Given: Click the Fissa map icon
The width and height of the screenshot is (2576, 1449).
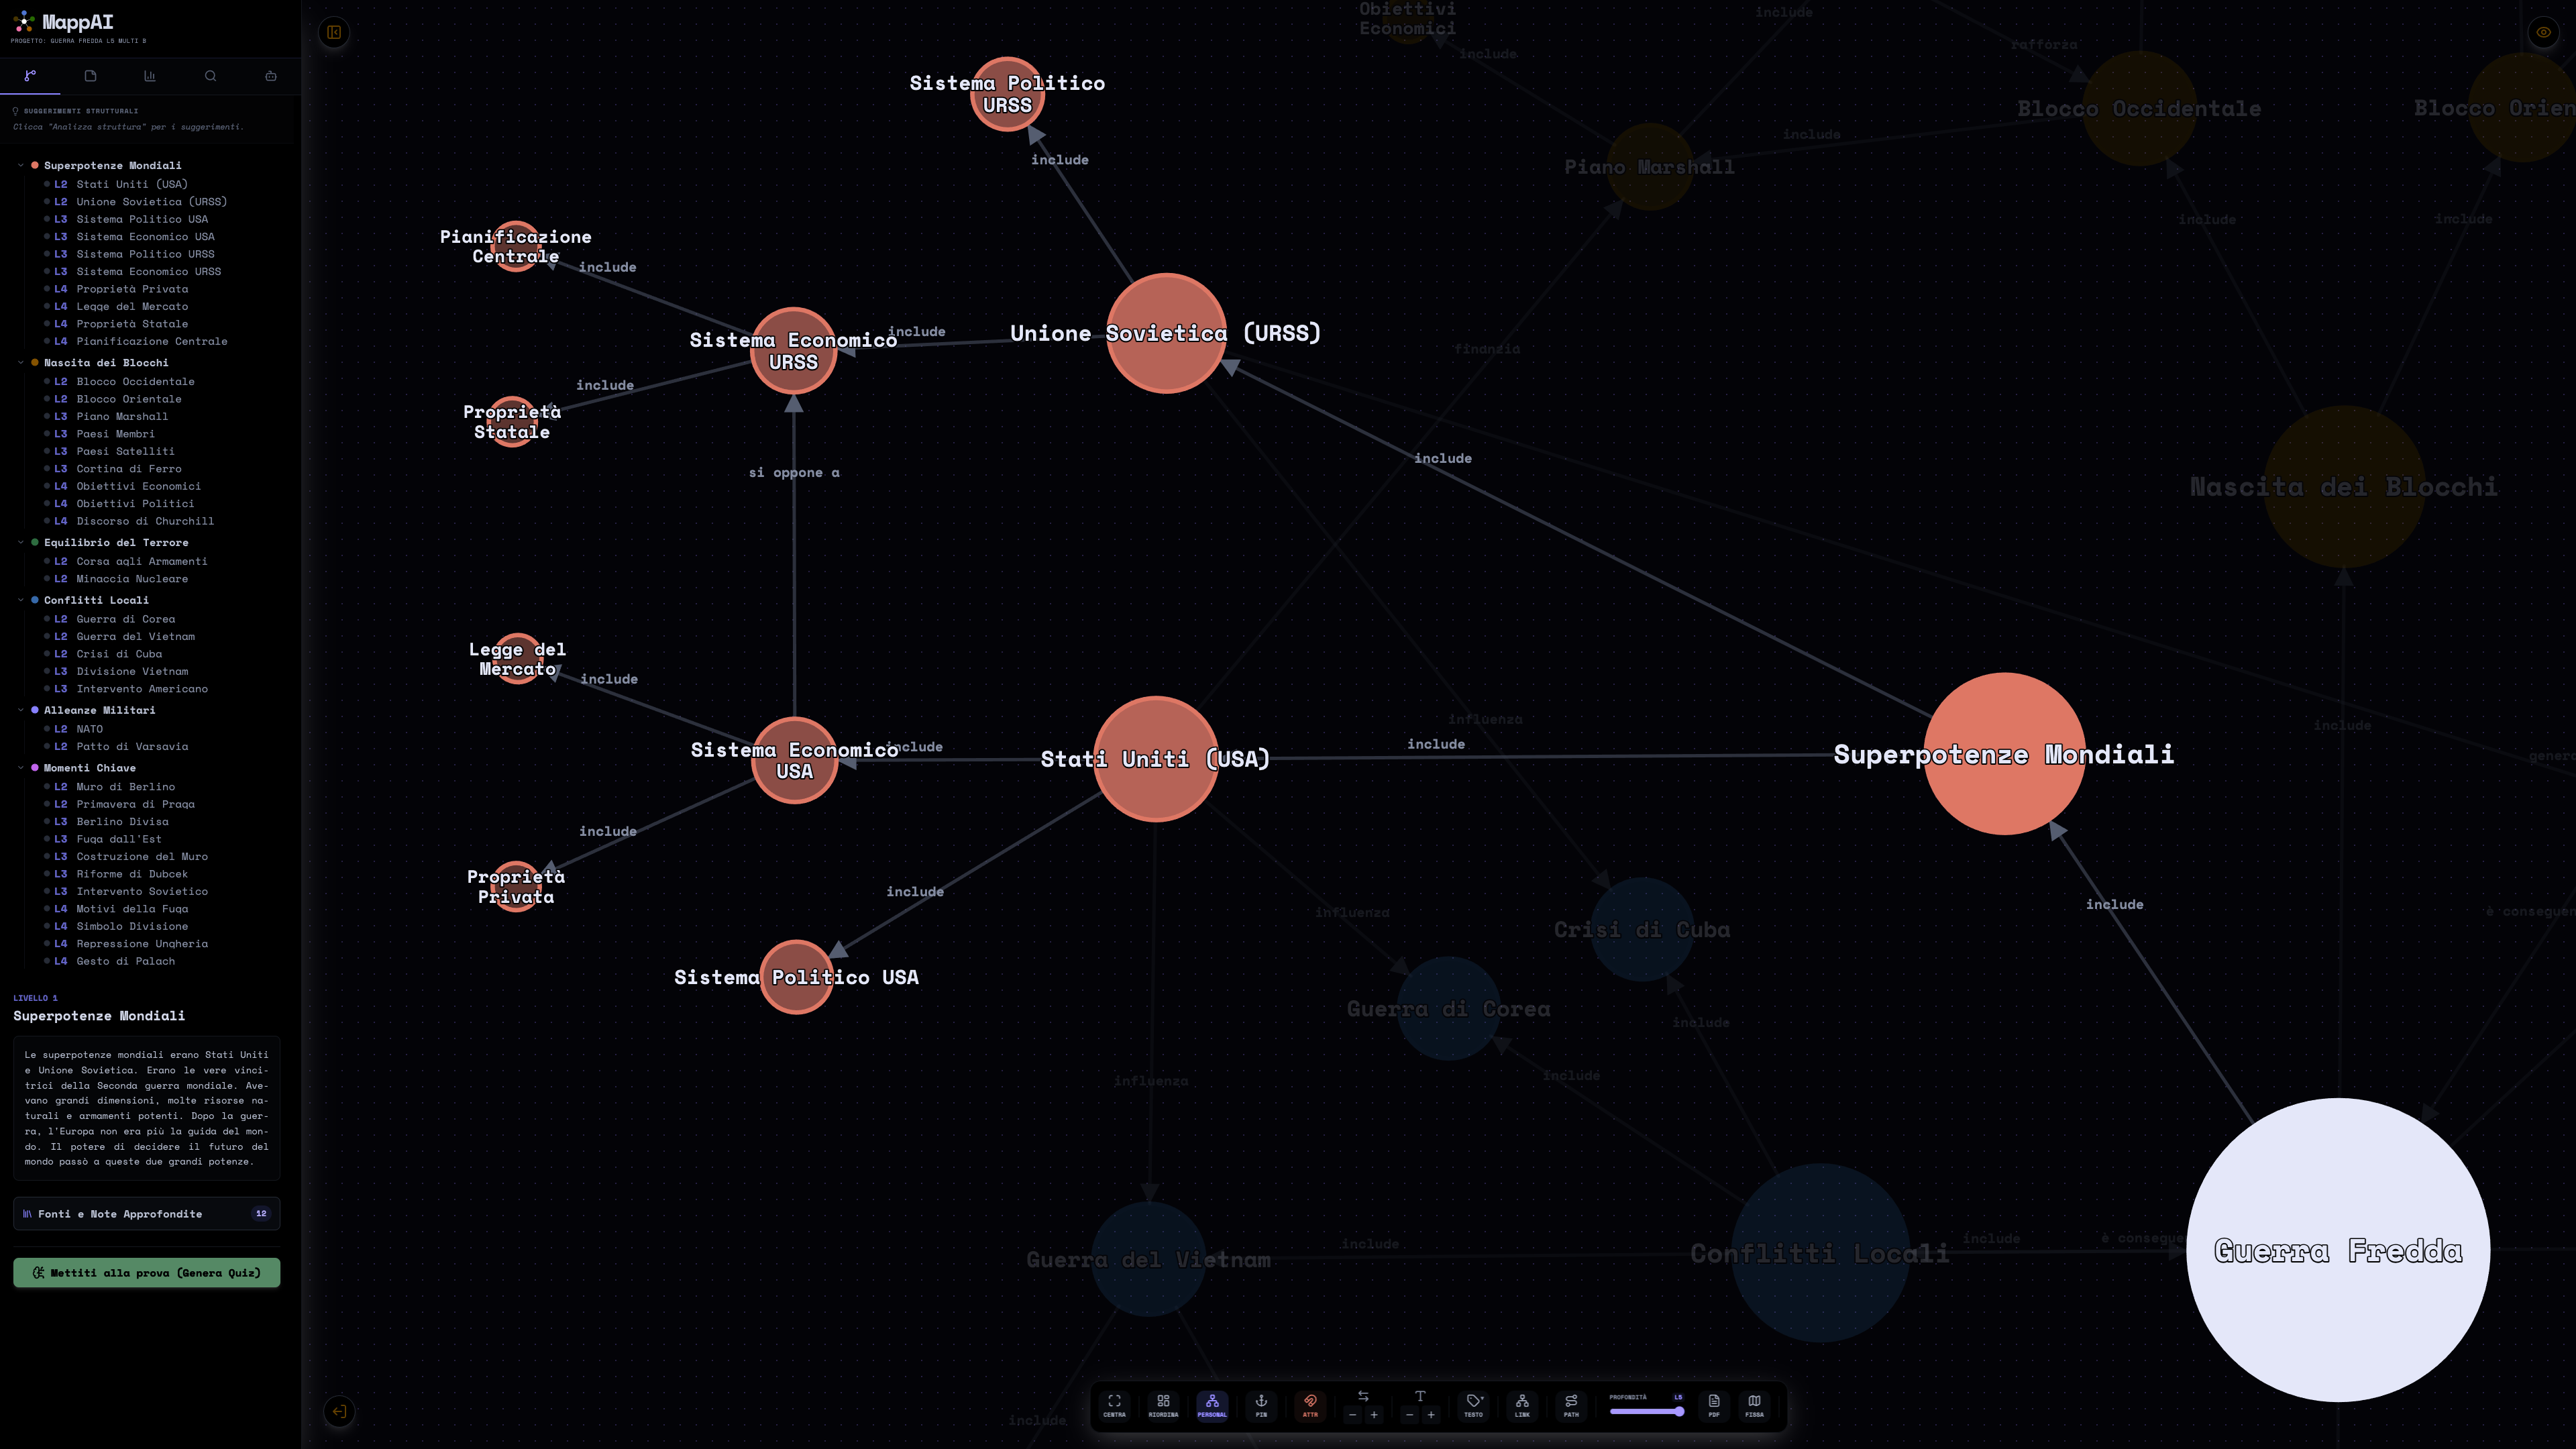Looking at the screenshot, I should point(1754,1405).
